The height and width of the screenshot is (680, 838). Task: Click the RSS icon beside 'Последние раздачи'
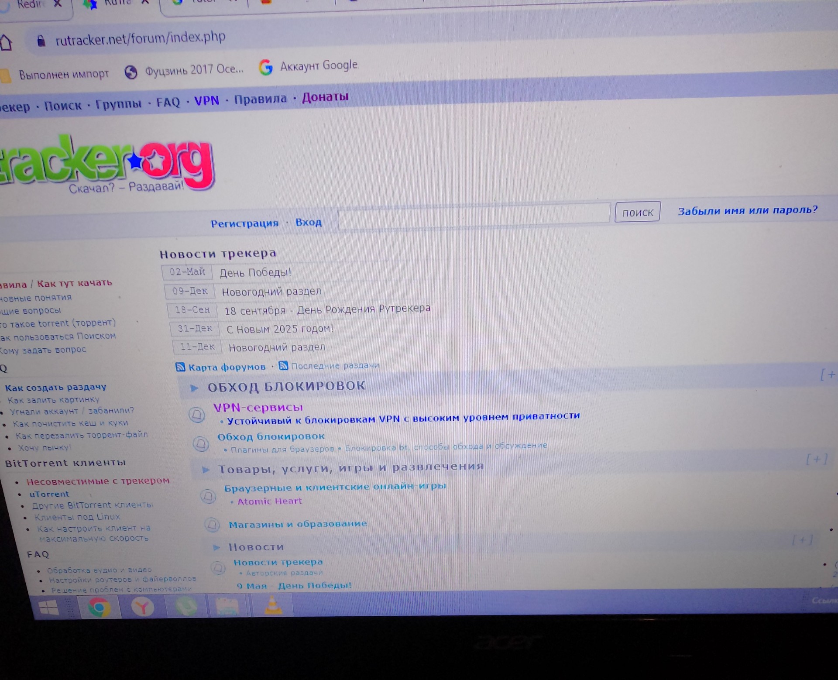tap(283, 365)
